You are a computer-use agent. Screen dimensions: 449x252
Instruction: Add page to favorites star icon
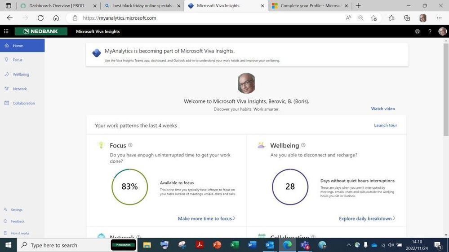tap(373, 18)
